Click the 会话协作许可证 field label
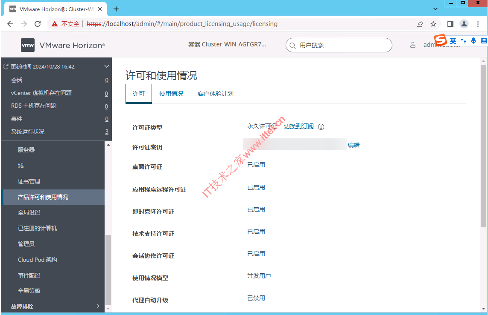This screenshot has width=488, height=315. tap(153, 256)
